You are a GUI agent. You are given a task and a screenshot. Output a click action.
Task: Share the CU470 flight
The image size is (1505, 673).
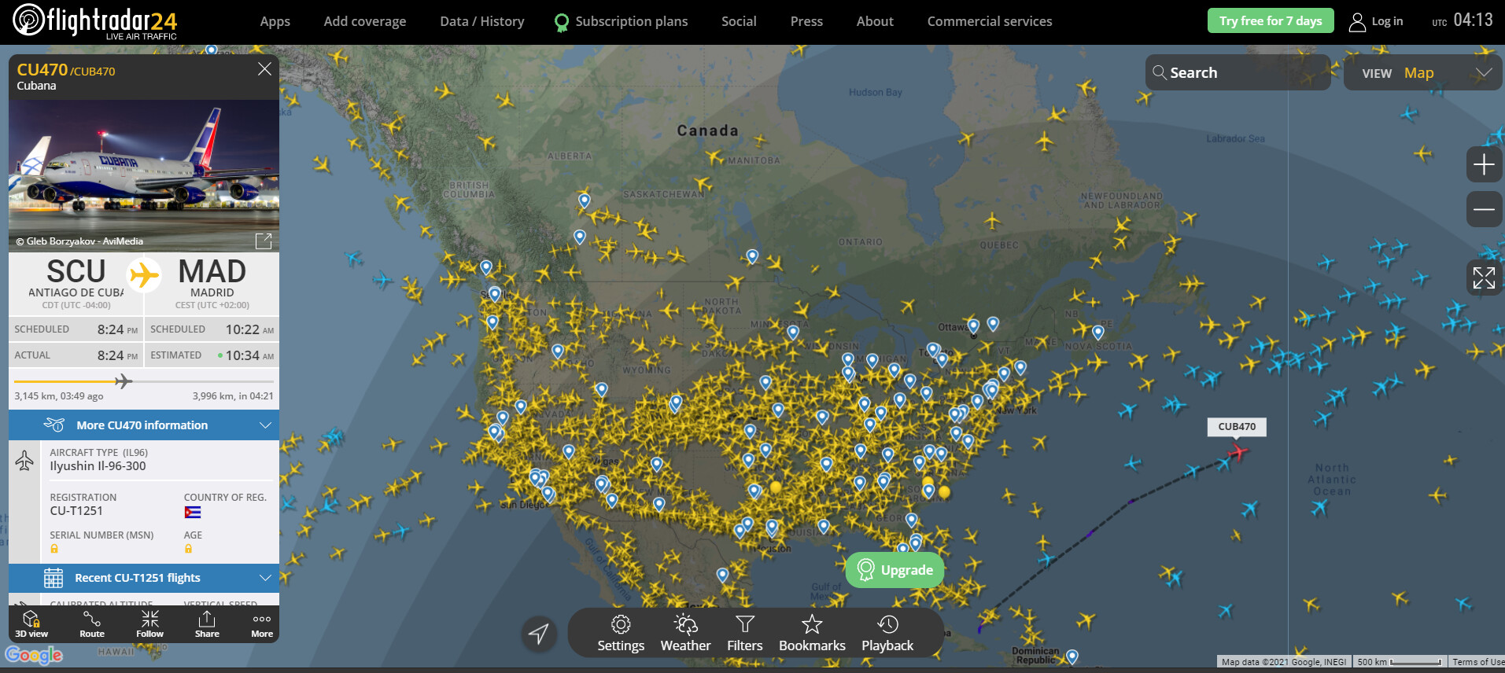207,624
